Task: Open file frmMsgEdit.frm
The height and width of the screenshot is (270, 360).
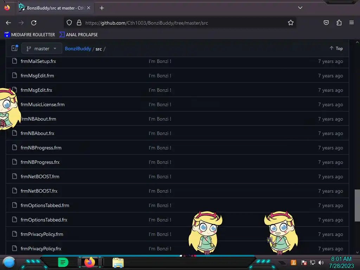Action: click(37, 76)
